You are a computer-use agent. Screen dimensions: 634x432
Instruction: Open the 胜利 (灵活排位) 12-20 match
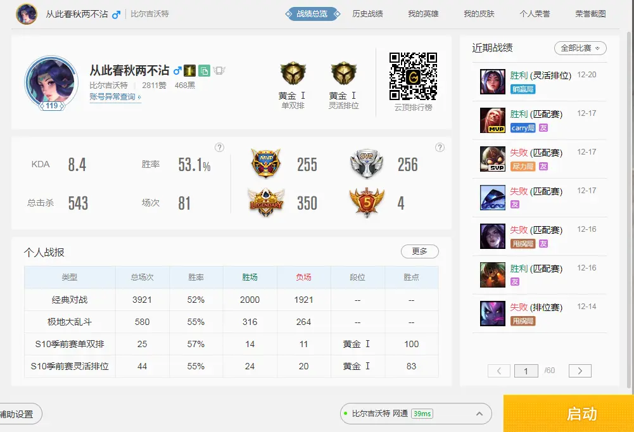pos(540,82)
